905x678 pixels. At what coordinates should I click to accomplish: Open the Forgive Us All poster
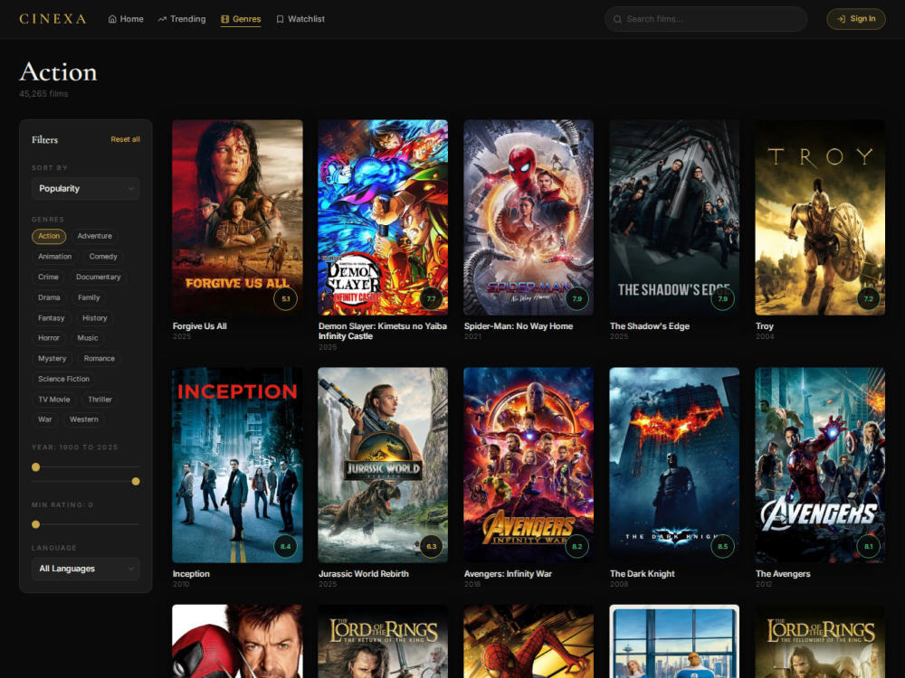click(237, 217)
